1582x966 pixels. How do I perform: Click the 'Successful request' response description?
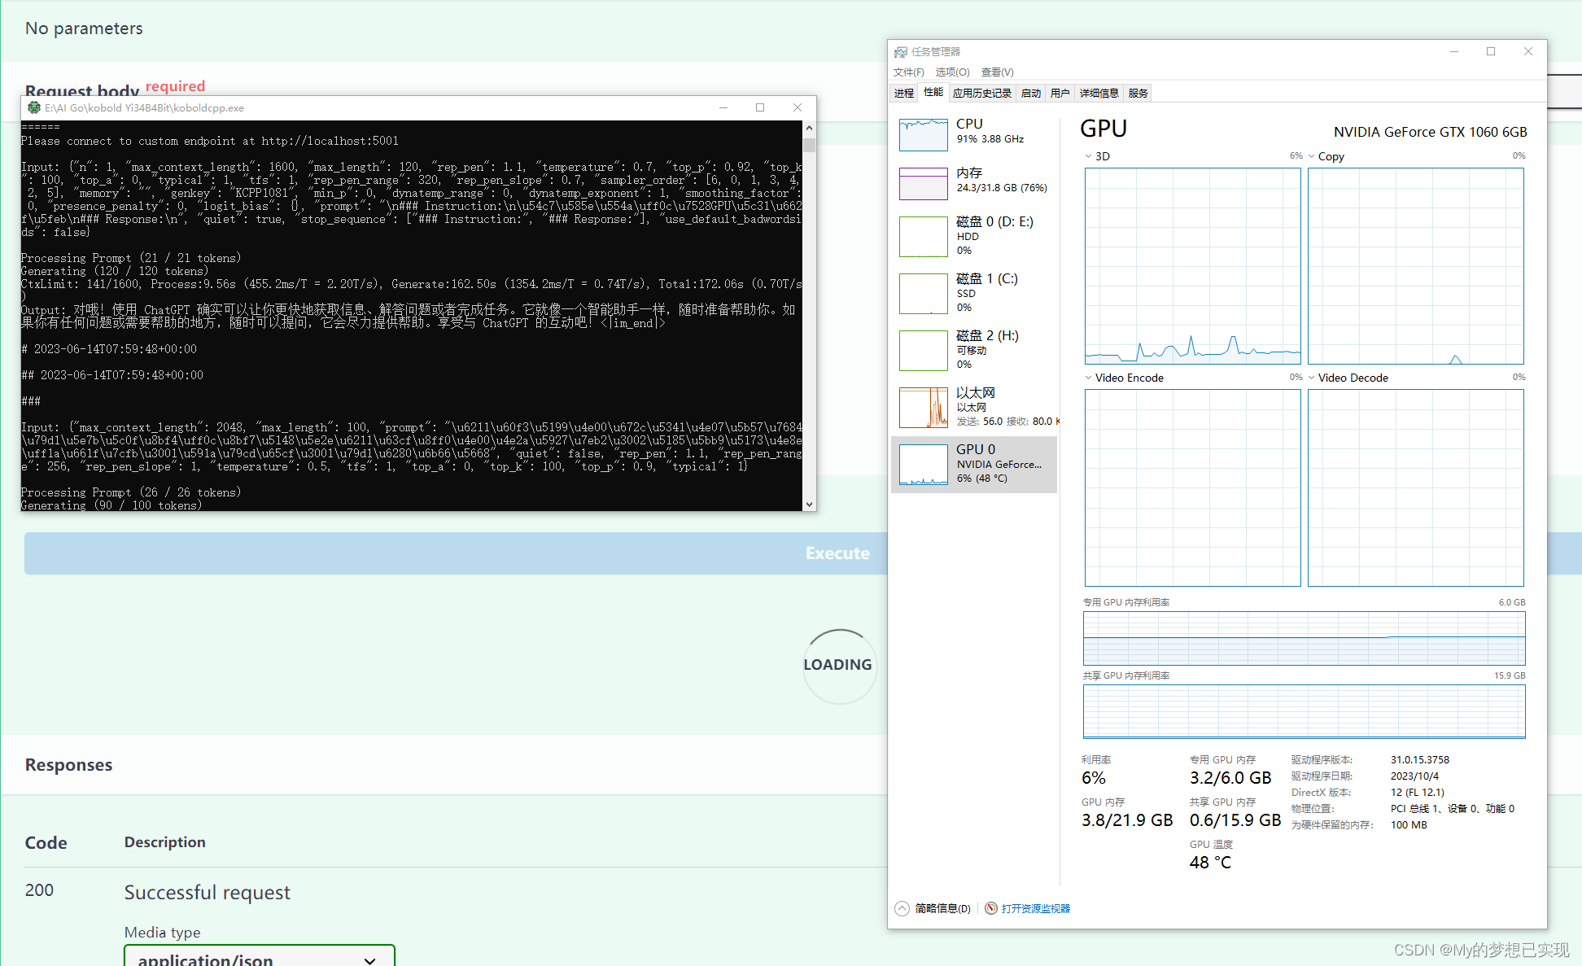208,893
